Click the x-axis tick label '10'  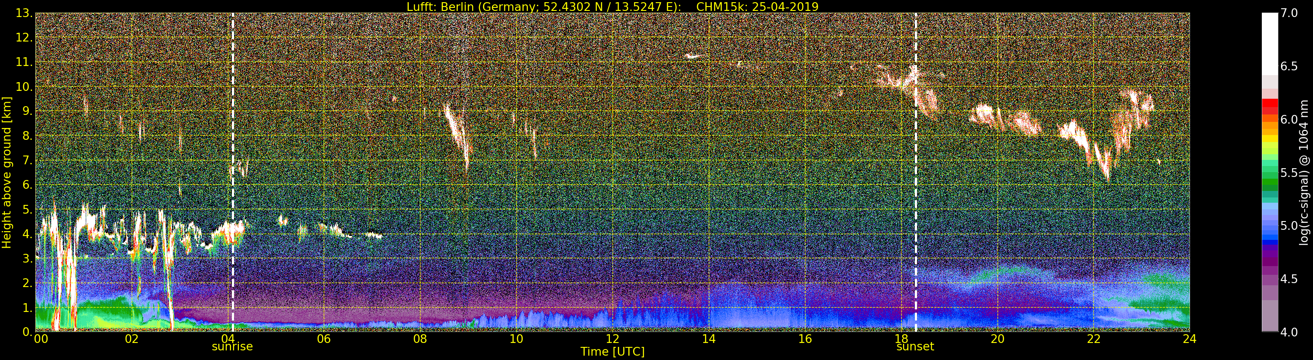tap(516, 339)
